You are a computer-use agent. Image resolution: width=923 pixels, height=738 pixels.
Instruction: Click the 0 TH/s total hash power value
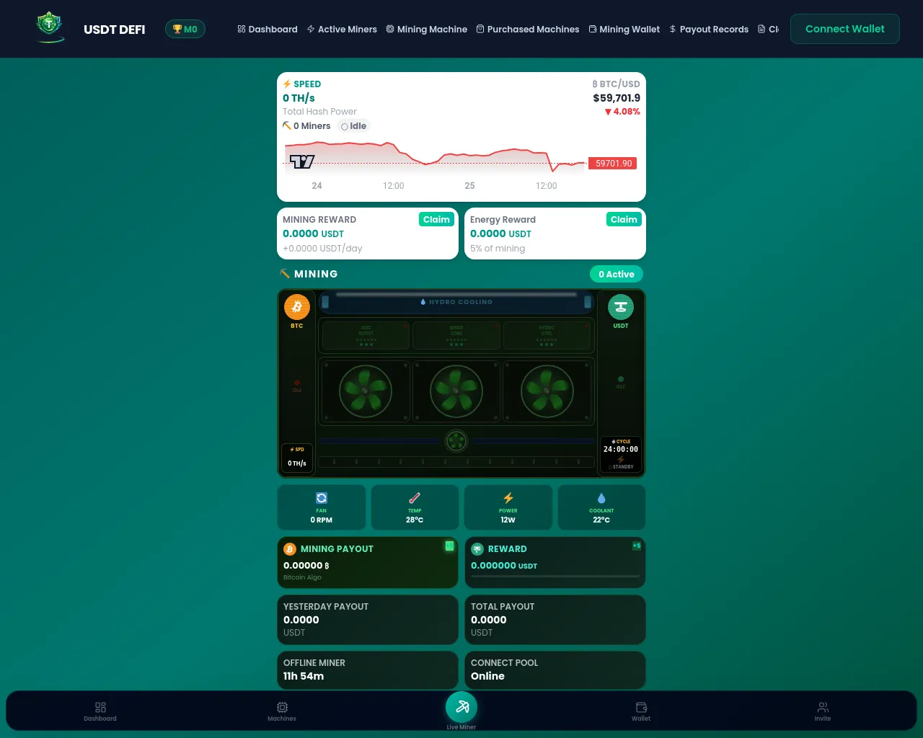pyautogui.click(x=299, y=98)
